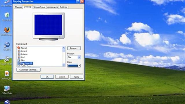
Task: Launch Mozilla Firefox desktop shortcut
Action: [x=7, y=30]
